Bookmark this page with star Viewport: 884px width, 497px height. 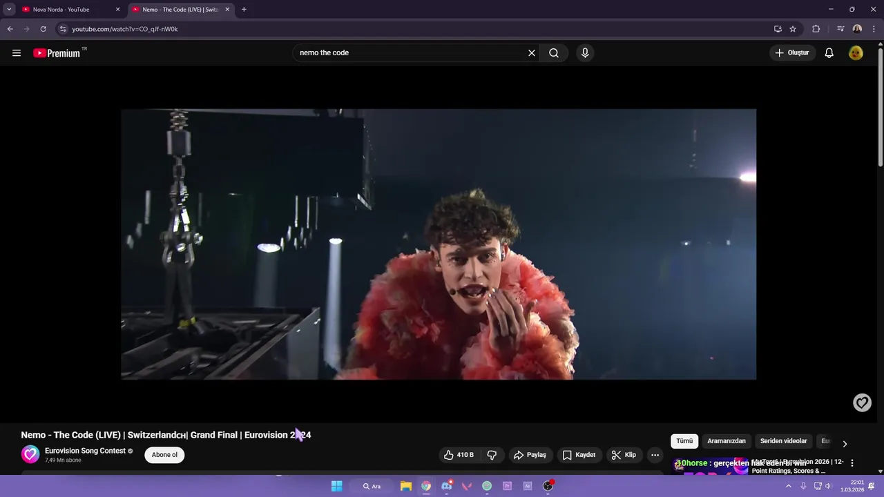tap(793, 29)
